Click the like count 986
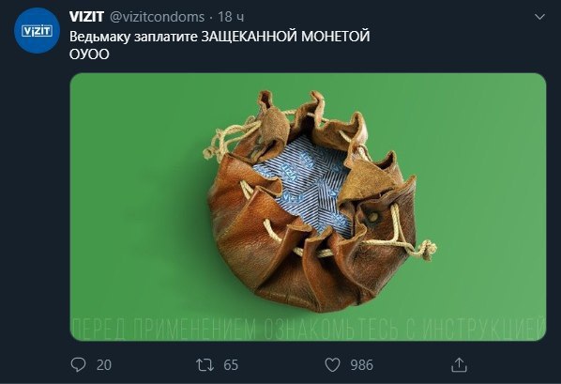This screenshot has height=384, width=561. [x=362, y=365]
